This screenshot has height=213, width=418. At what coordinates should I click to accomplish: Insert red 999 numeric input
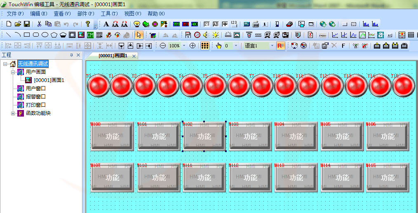click(x=185, y=24)
